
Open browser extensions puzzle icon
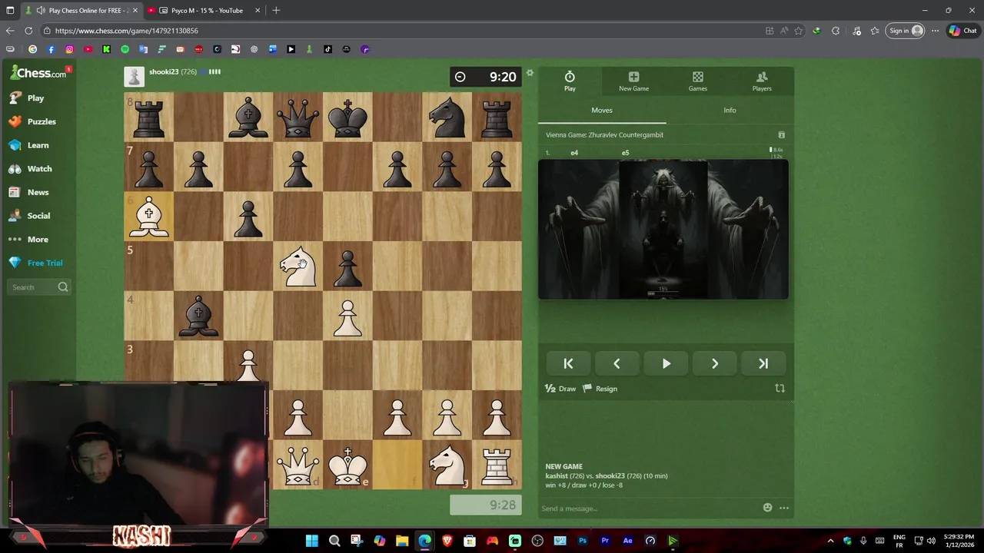tap(836, 31)
